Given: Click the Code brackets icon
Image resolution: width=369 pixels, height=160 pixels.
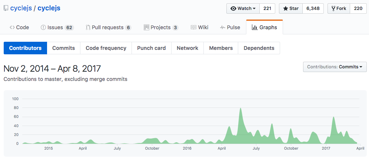Looking at the screenshot, I should click(x=12, y=27).
